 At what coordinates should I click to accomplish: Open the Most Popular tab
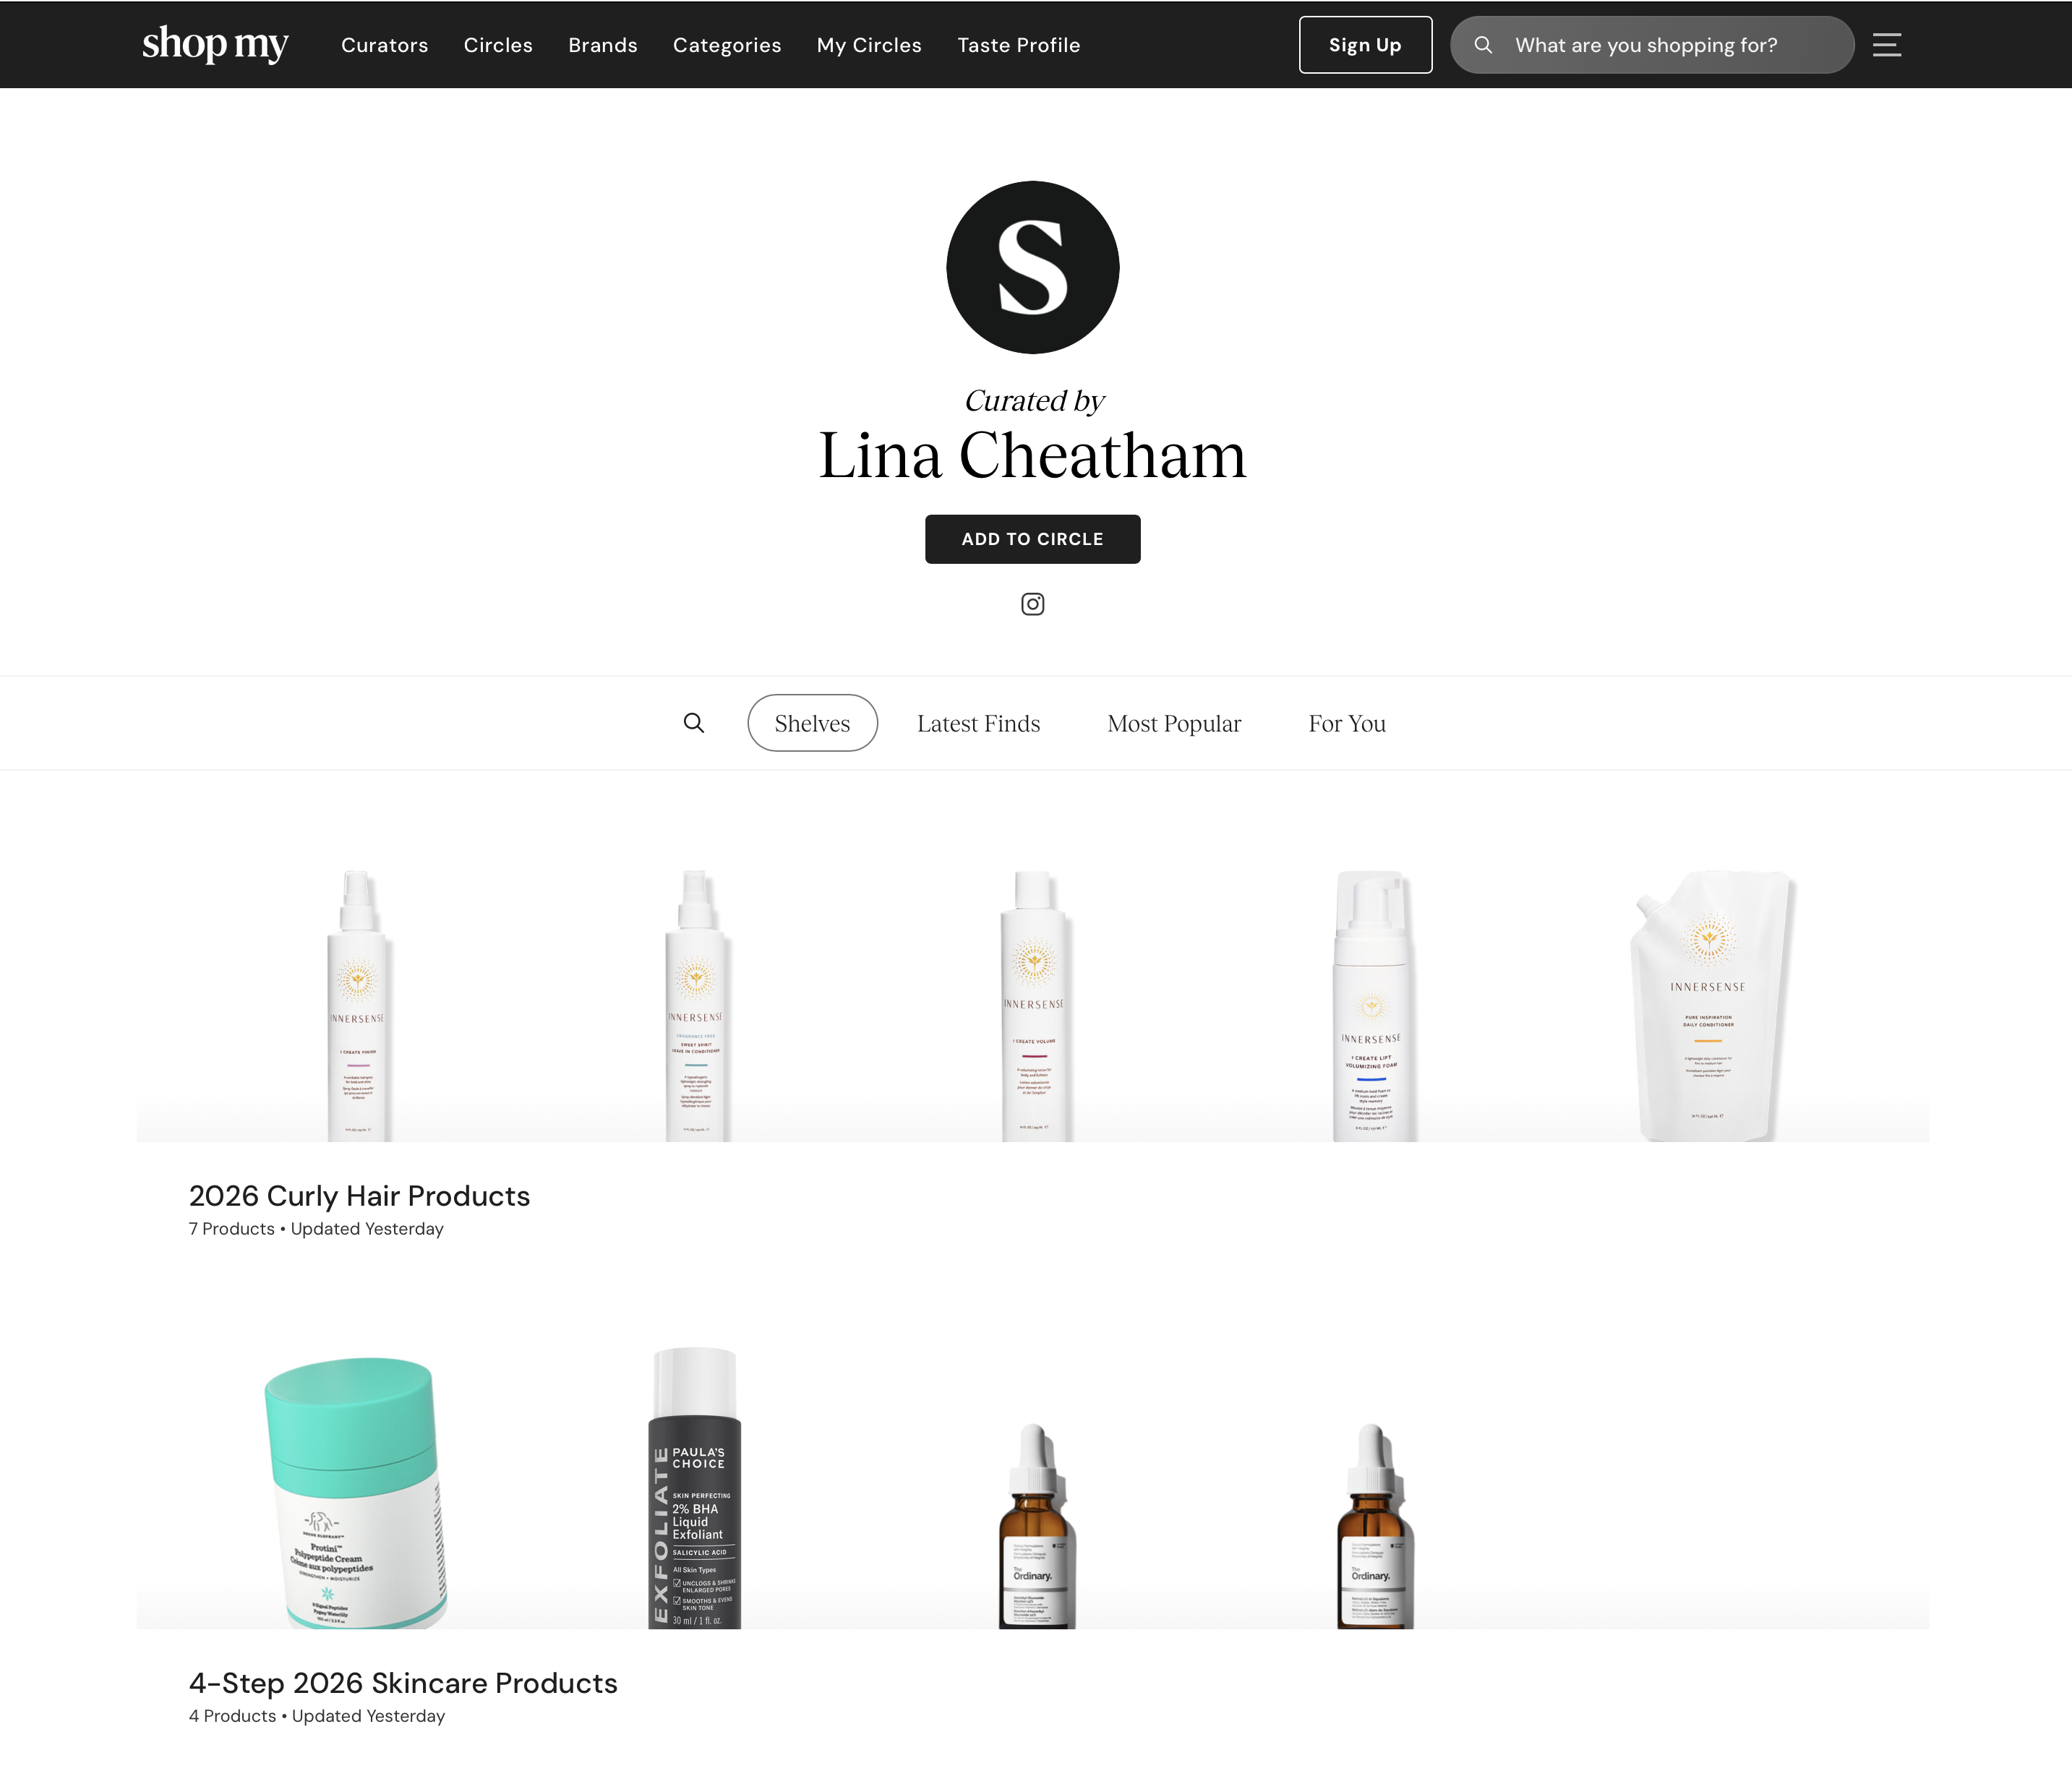click(x=1174, y=723)
